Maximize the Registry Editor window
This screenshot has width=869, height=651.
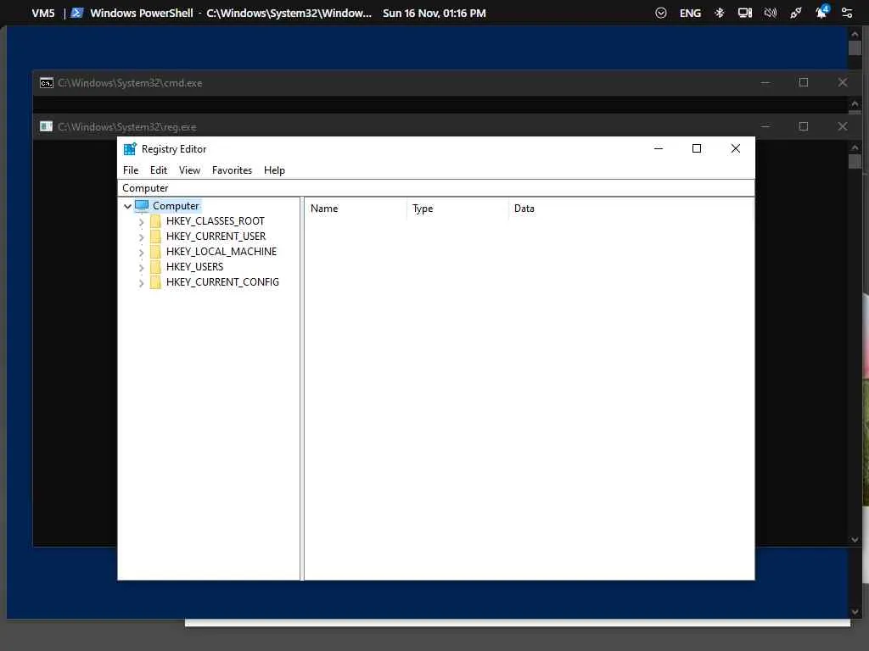(697, 148)
